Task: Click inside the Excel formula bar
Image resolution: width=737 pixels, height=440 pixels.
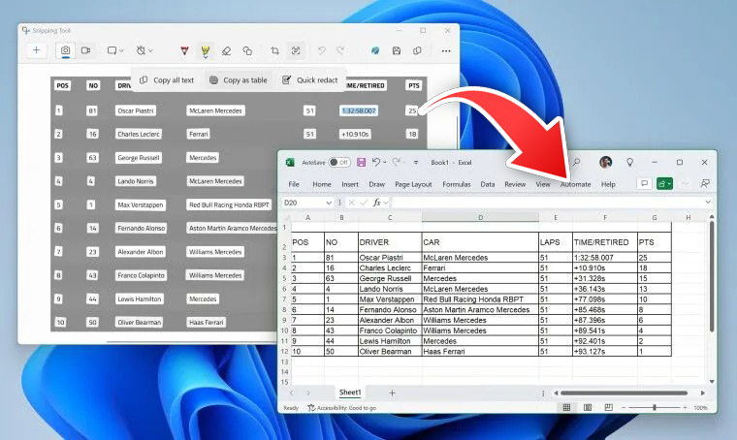Action: [x=547, y=203]
